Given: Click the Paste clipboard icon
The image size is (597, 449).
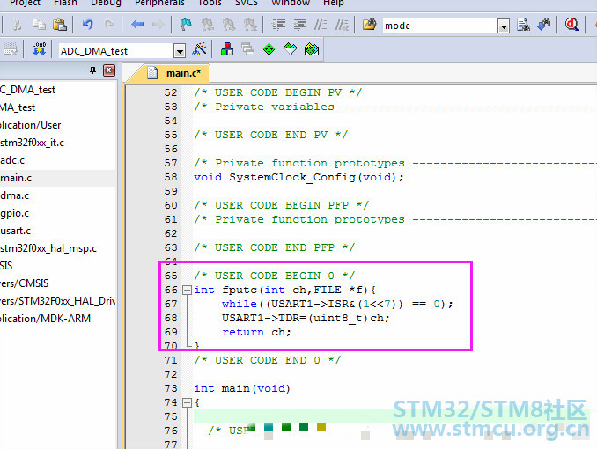Looking at the screenshot, I should click(60, 26).
